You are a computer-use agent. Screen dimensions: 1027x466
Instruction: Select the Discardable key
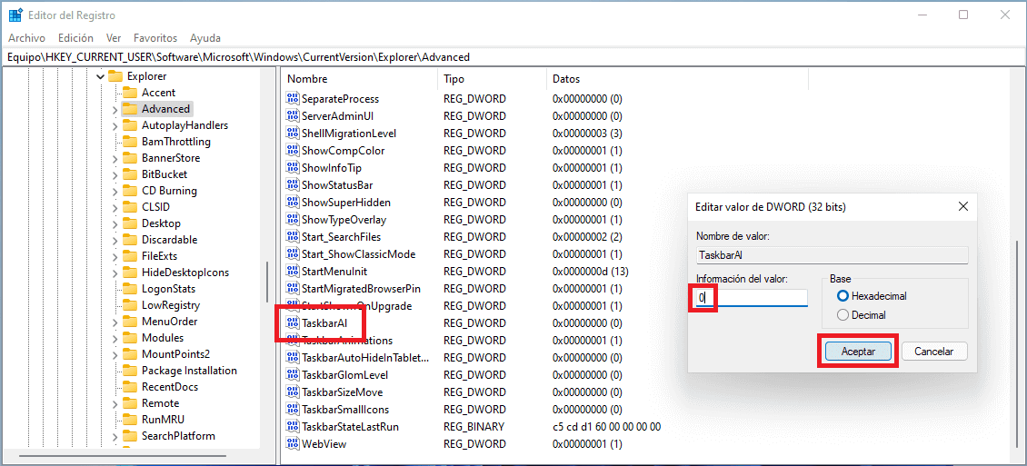[x=169, y=240]
